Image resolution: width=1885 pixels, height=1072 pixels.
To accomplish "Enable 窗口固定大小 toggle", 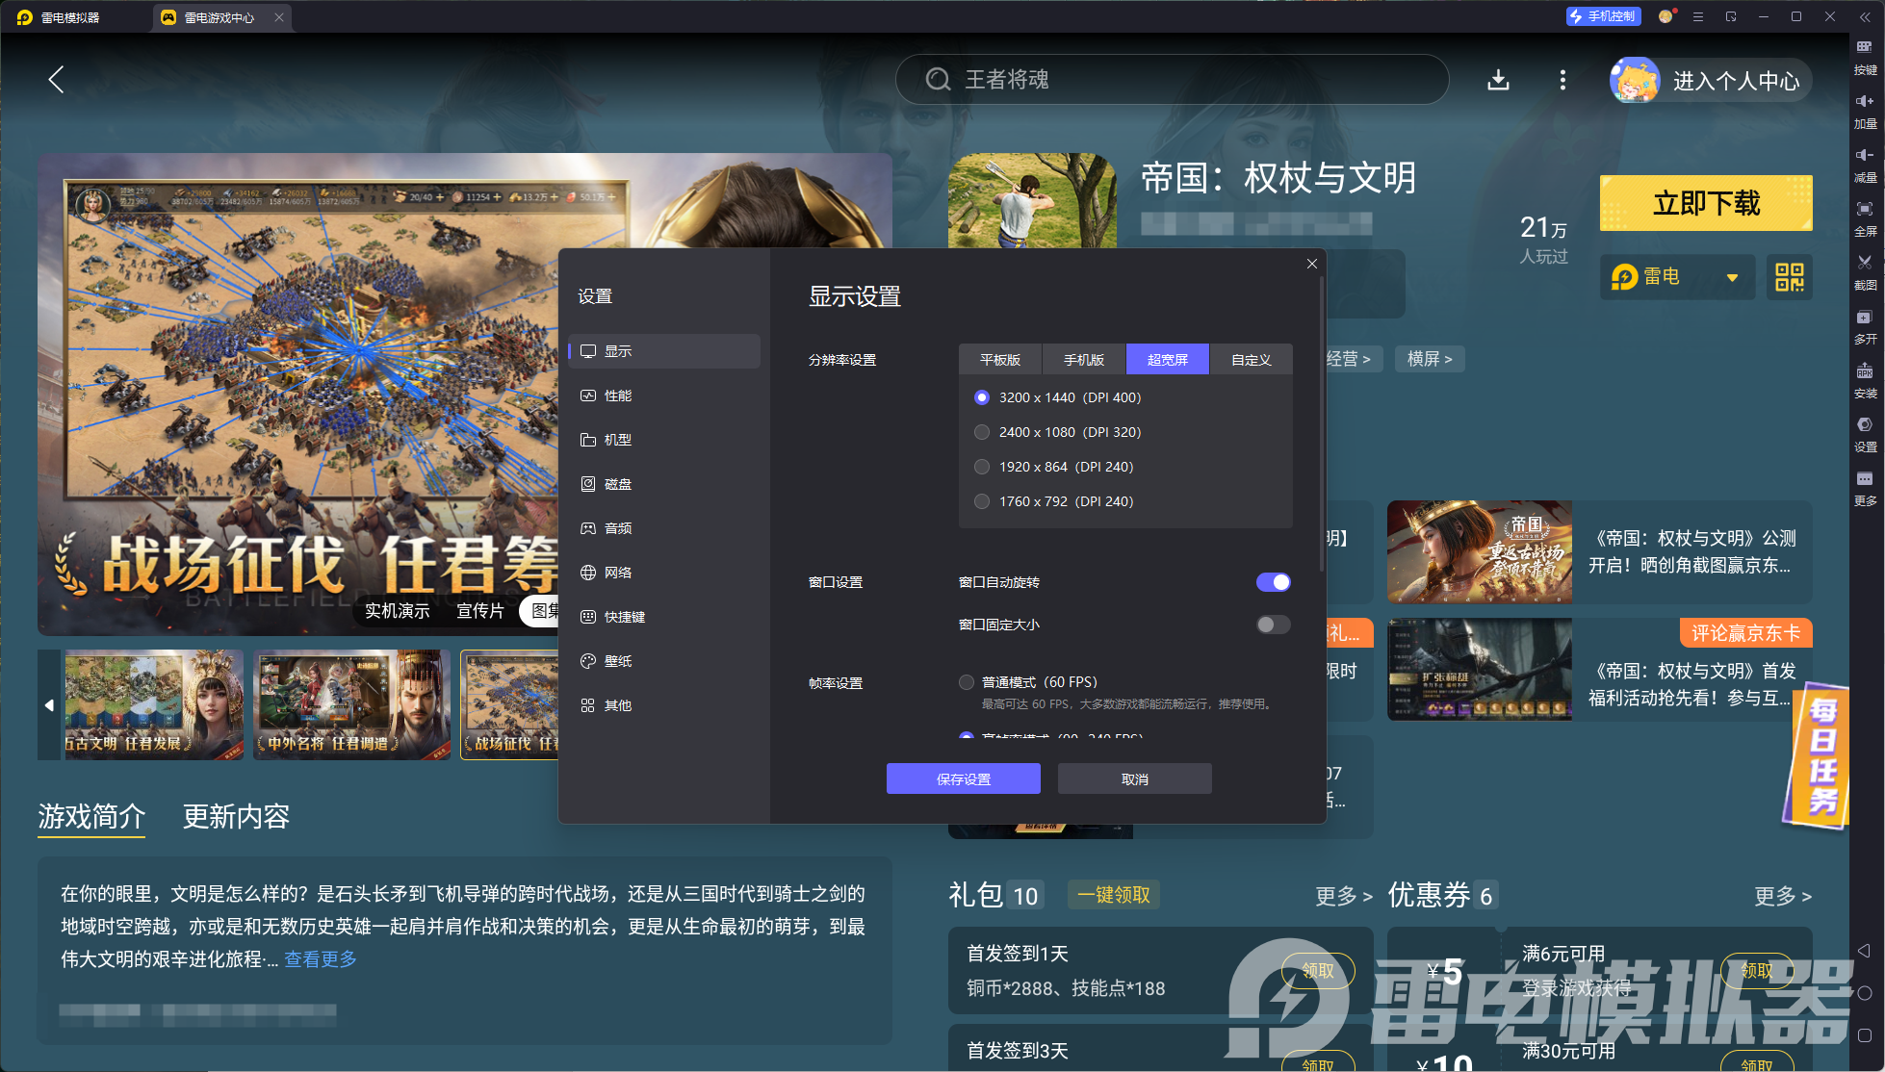I will coord(1273,625).
